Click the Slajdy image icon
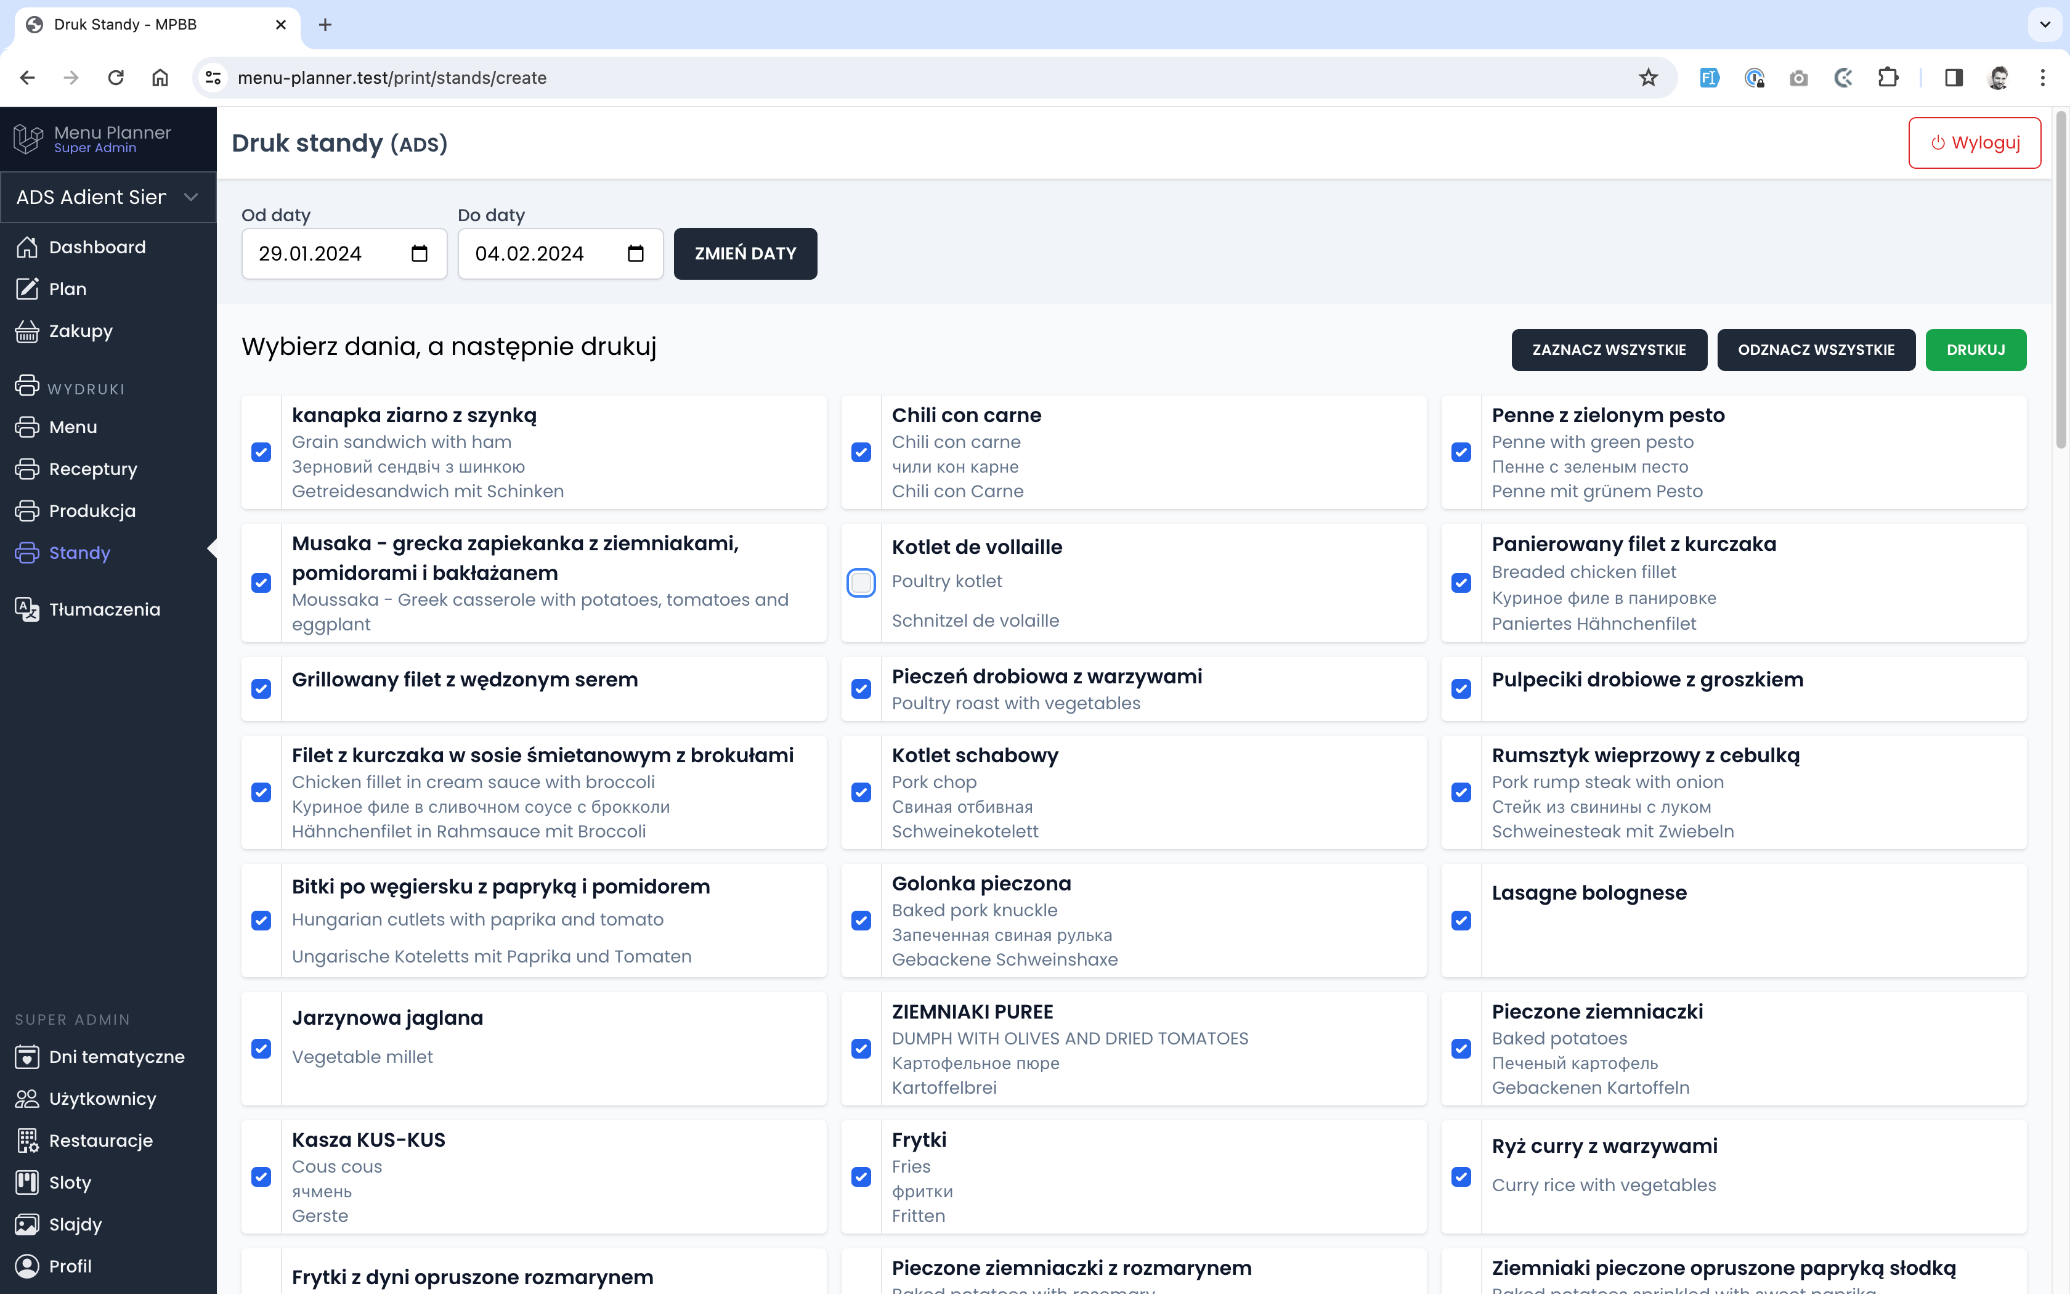This screenshot has width=2070, height=1294. pos(27,1225)
